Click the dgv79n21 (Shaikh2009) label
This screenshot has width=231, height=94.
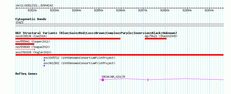pyautogui.click(x=161, y=36)
